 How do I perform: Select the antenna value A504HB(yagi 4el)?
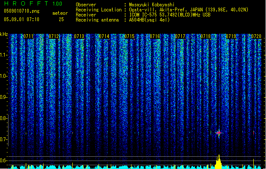(149, 20)
